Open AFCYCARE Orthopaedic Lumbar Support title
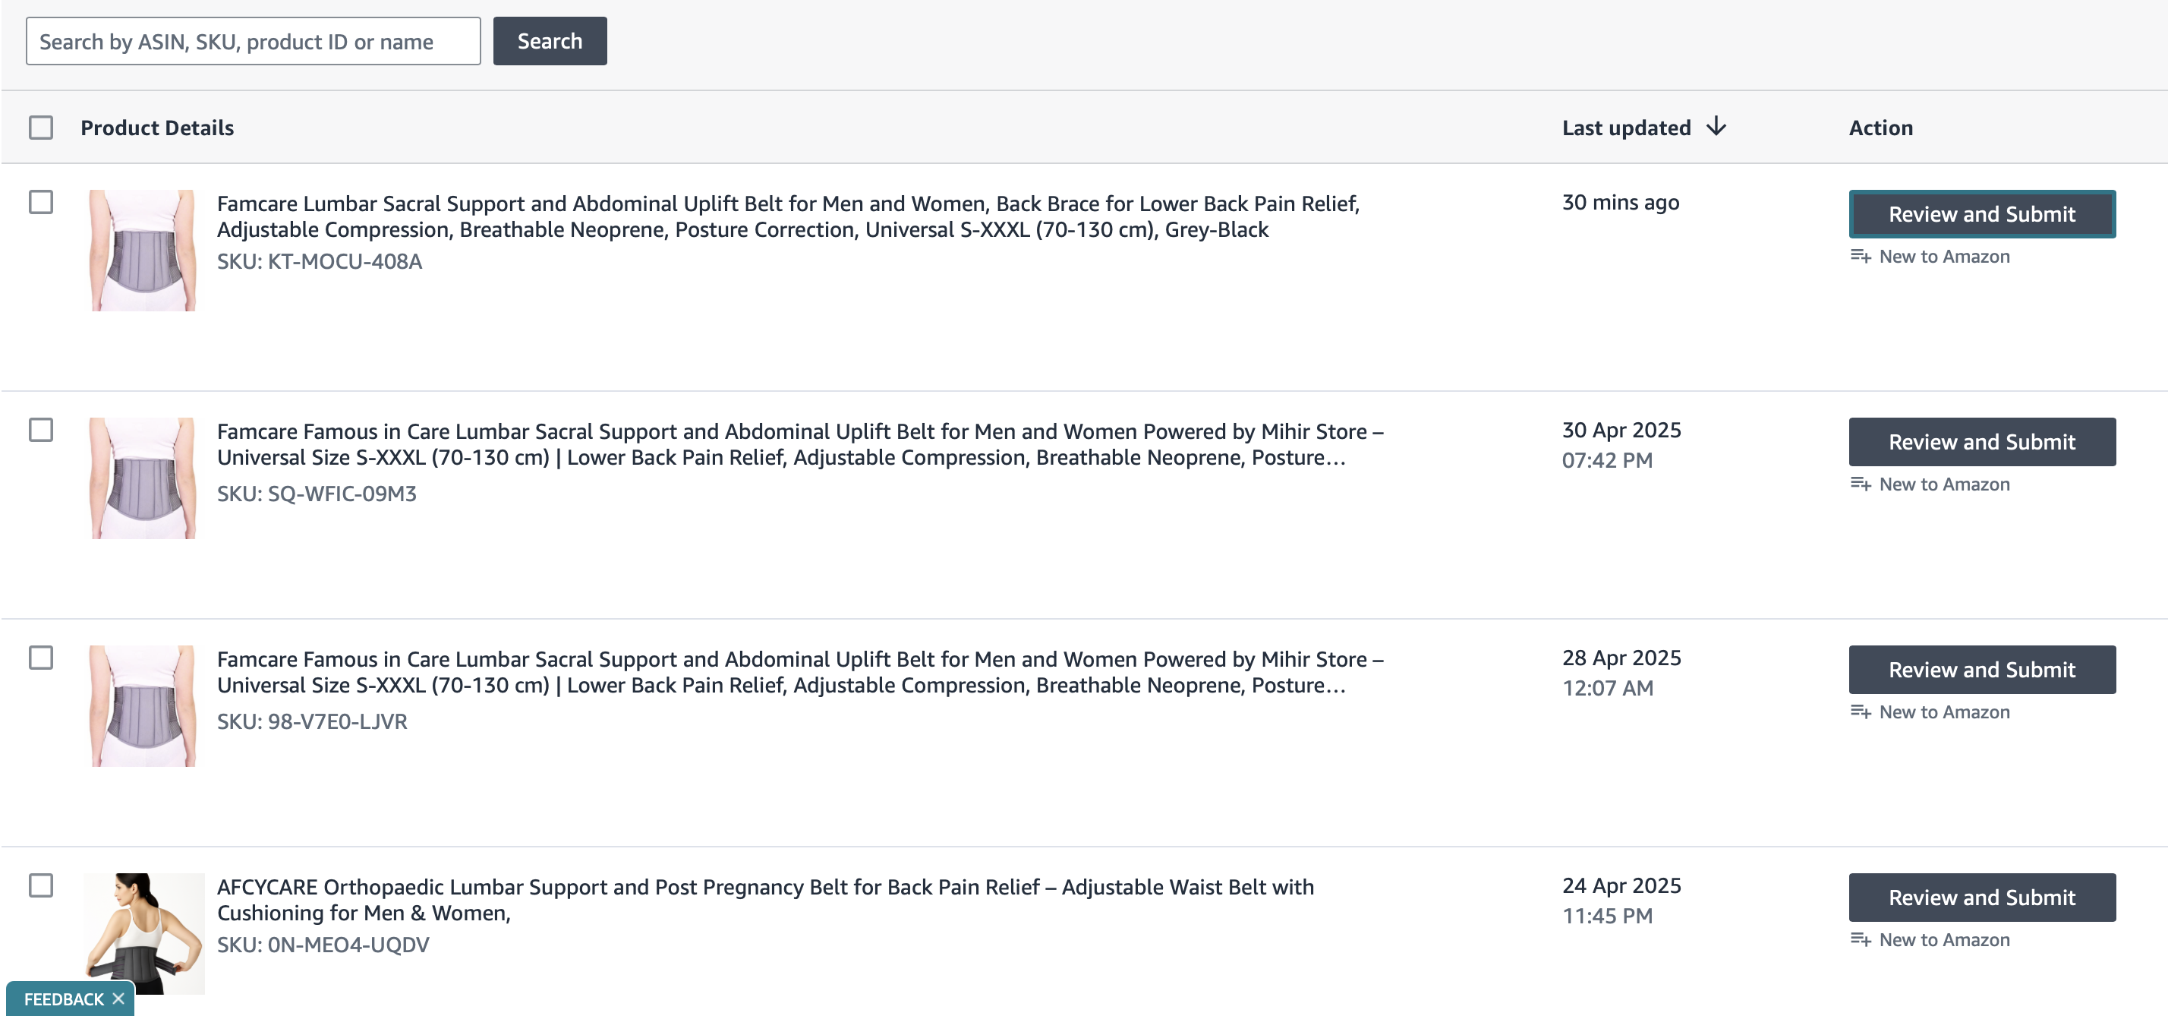The image size is (2168, 1016). click(765, 900)
